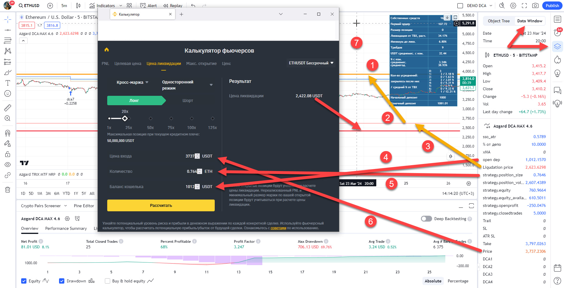The width and height of the screenshot is (564, 288).
Task: Select the trend line drawing tool
Action: click(x=8, y=30)
